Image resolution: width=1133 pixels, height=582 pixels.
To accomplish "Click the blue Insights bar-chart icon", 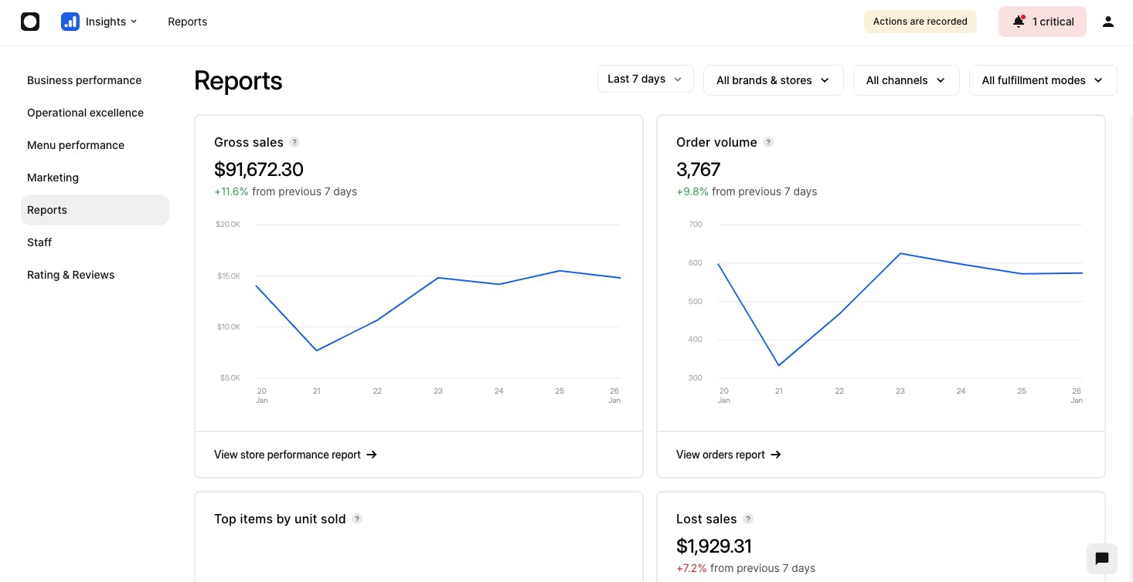I will 70,22.
